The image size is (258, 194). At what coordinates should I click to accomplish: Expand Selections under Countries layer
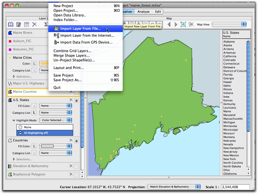pos(14,159)
